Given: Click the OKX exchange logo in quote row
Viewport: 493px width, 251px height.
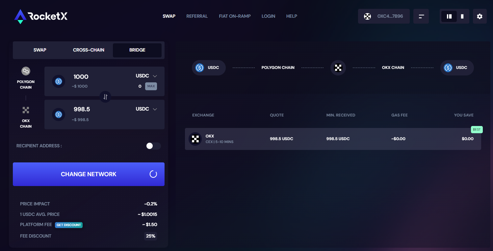Looking at the screenshot, I should point(195,139).
